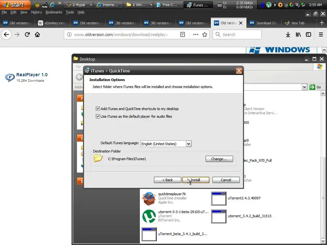
Task: Click the browser Search field
Action: pos(237,34)
